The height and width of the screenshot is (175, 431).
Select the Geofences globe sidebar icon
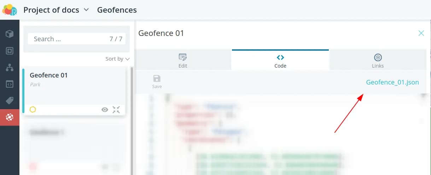(10, 118)
